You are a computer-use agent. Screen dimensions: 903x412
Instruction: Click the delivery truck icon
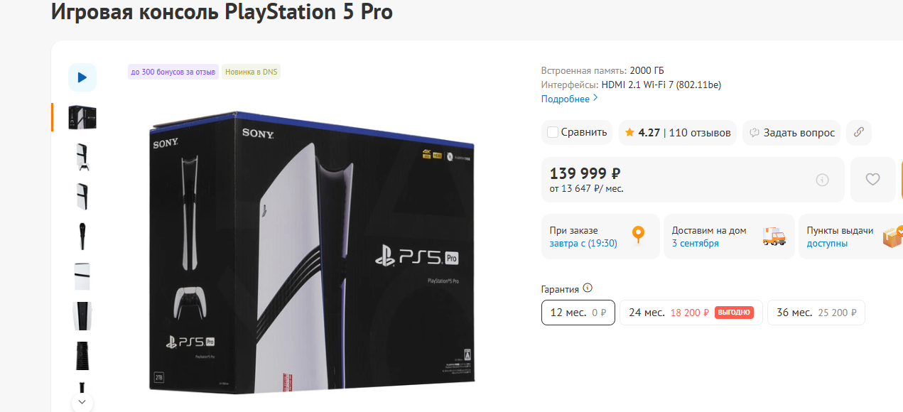(774, 237)
